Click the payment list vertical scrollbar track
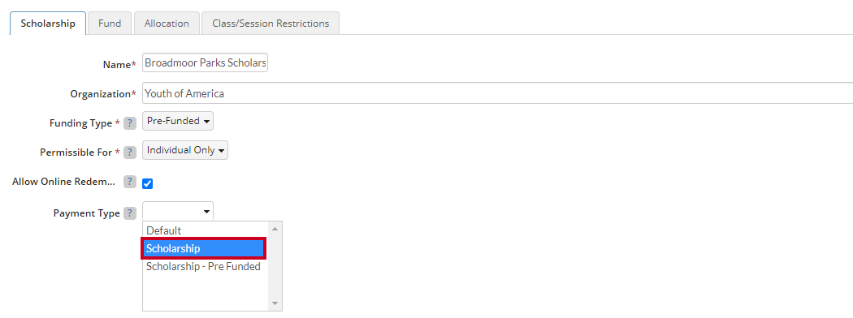853x318 pixels. tap(275, 266)
